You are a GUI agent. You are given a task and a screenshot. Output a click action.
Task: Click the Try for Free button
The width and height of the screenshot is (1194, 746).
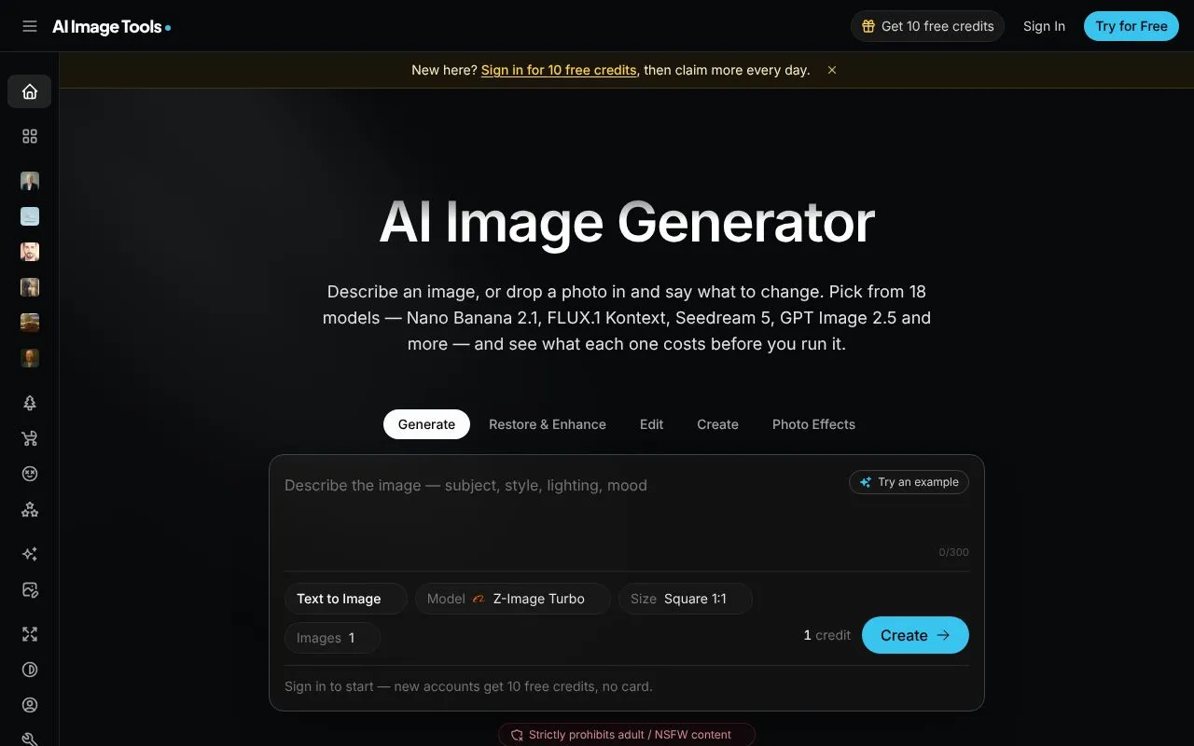(x=1132, y=26)
